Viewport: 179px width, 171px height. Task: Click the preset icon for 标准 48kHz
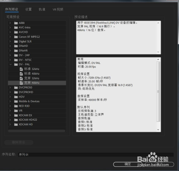point(21,74)
